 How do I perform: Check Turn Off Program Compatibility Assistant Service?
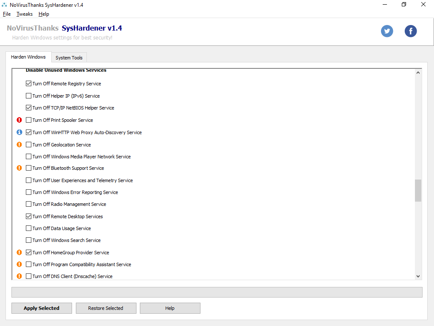point(28,264)
